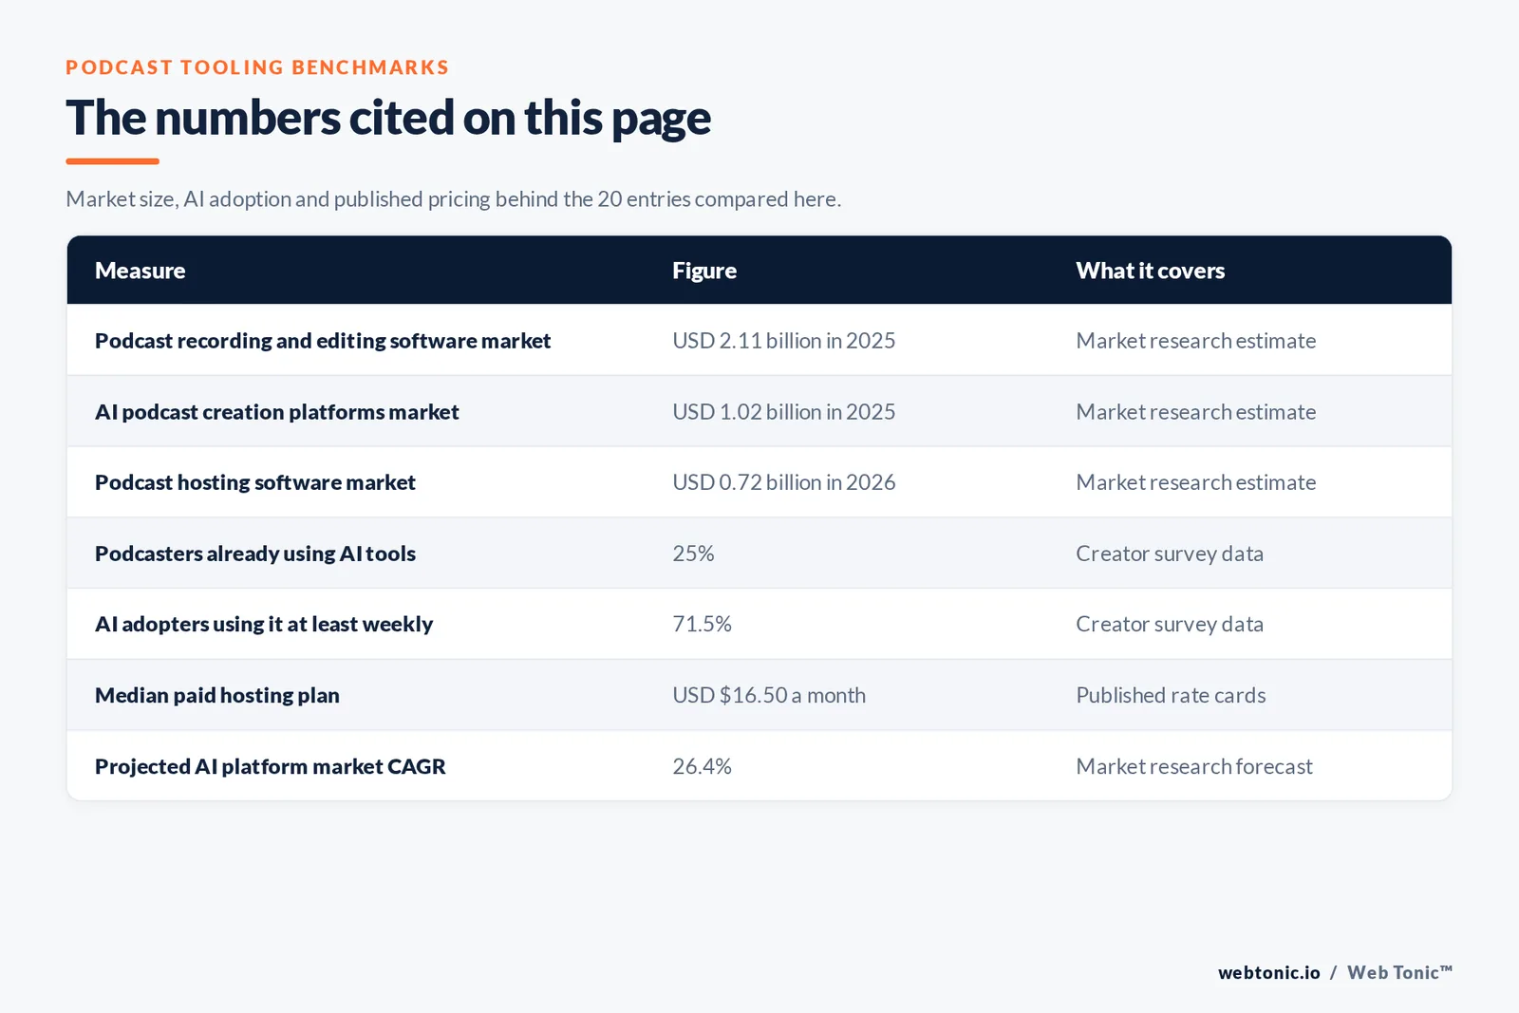Screen dimensions: 1519x1013
Task: Click the Measure column header
Action: [x=140, y=271]
